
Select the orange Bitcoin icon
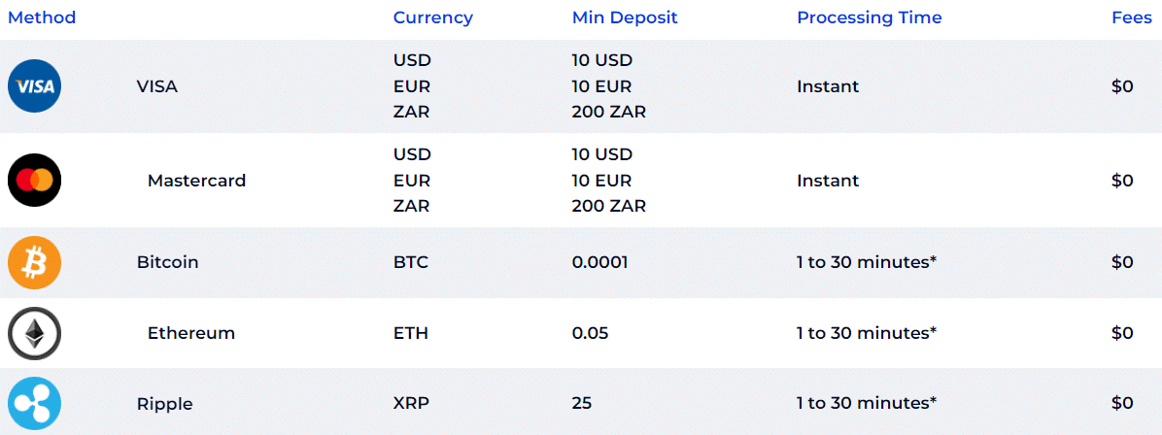point(34,262)
